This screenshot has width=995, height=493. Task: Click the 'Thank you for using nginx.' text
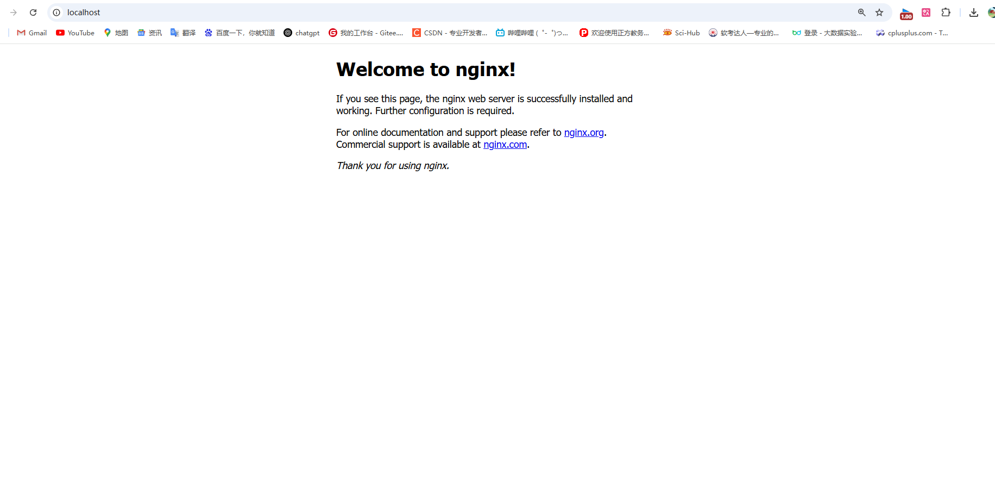tap(393, 166)
